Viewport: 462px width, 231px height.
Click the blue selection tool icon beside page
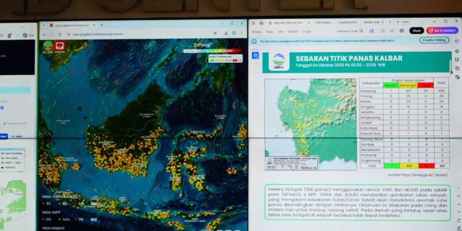point(255,55)
